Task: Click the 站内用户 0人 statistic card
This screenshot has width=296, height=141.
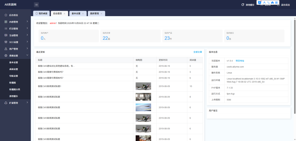Action: 69,36
